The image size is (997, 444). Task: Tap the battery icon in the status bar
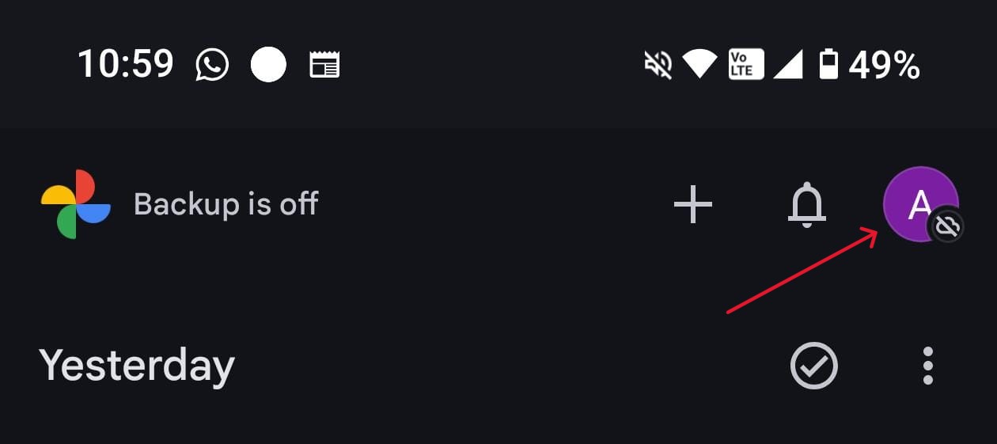tap(828, 65)
